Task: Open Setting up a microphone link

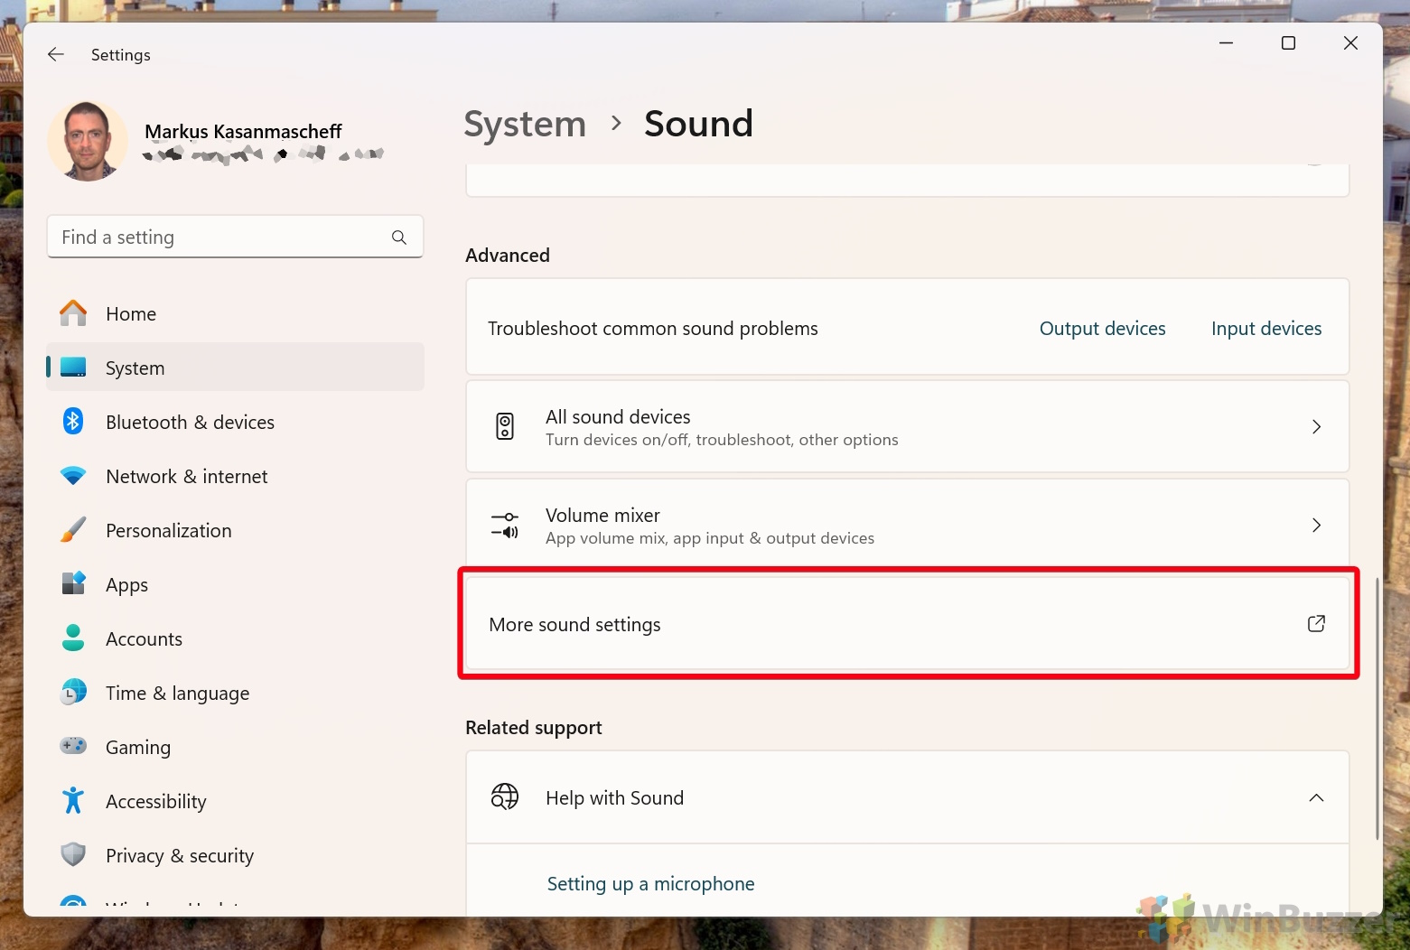Action: point(650,884)
